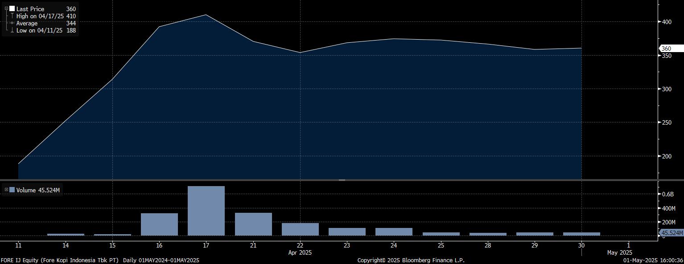684x264 pixels.
Task: Click the volume bar for the 21st
Action: pos(253,224)
